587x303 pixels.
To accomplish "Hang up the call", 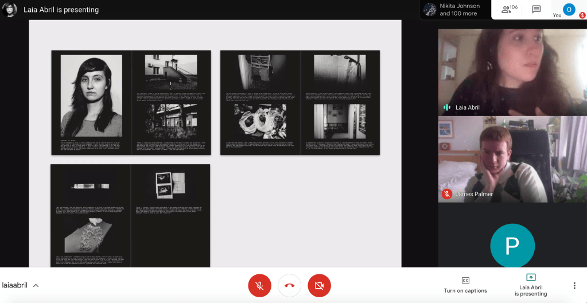I will click(x=290, y=285).
